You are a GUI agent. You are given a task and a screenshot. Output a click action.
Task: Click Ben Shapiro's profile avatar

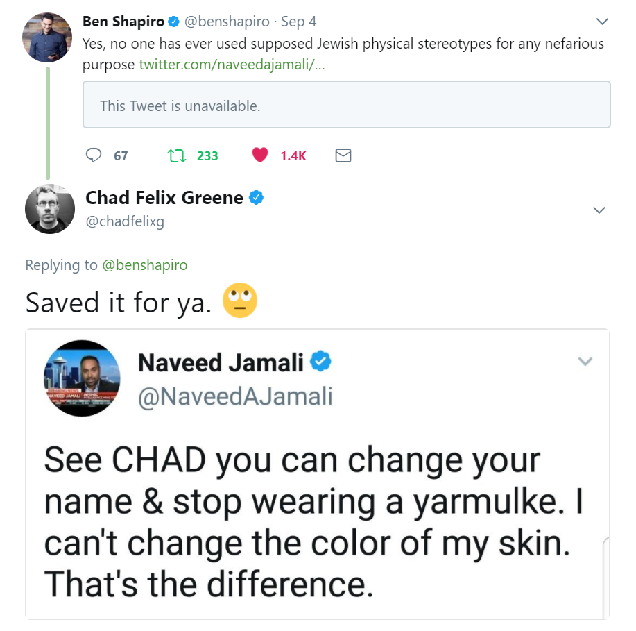[x=48, y=37]
